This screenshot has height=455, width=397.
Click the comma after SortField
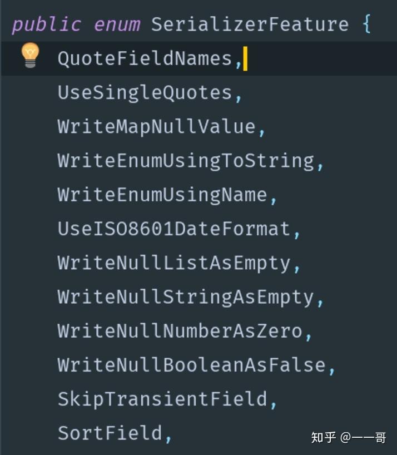168,436
